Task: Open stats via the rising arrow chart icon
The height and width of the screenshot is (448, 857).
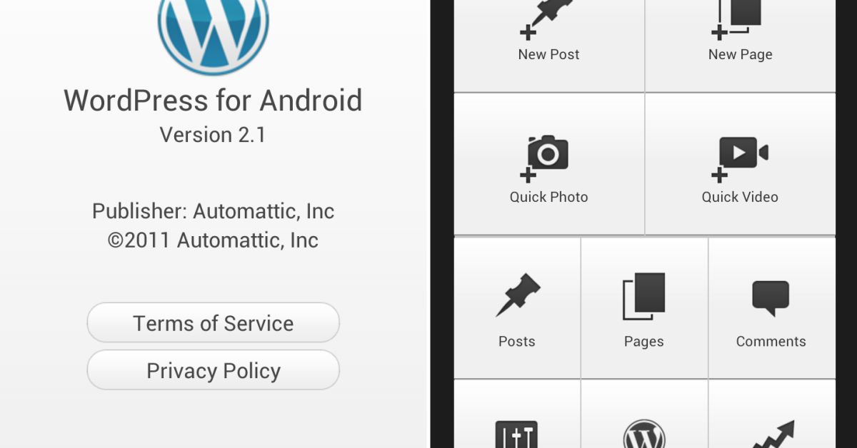Action: coord(773,434)
